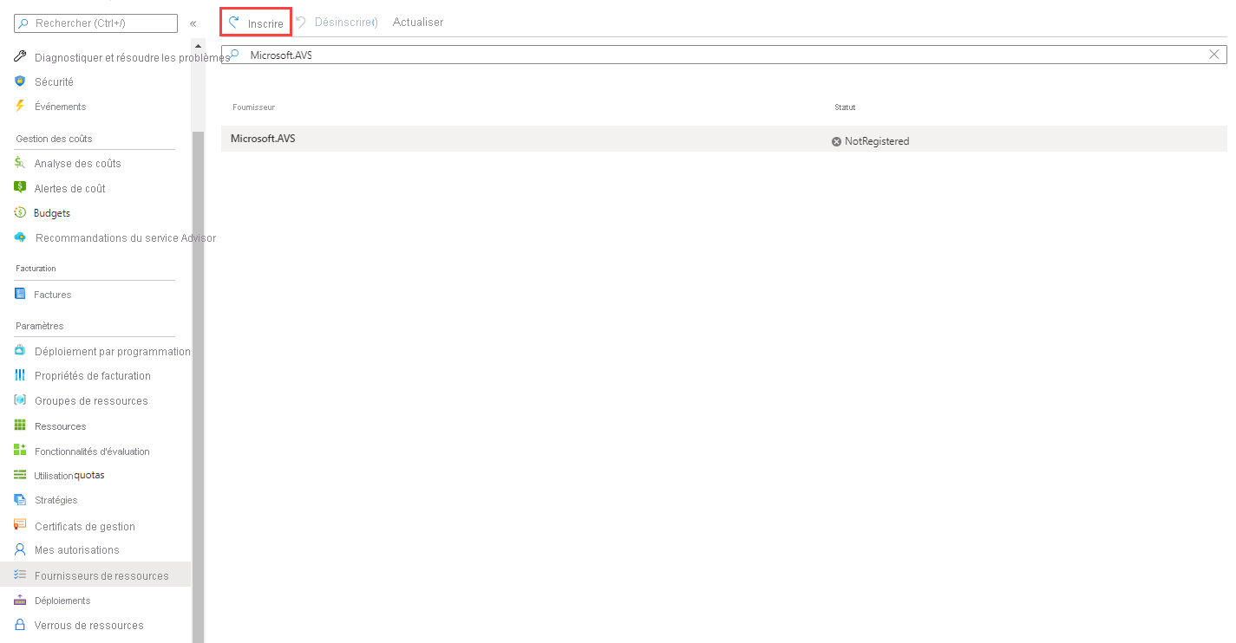Click the Diagnostiquer wrench icon
The image size is (1236, 643).
[21, 57]
